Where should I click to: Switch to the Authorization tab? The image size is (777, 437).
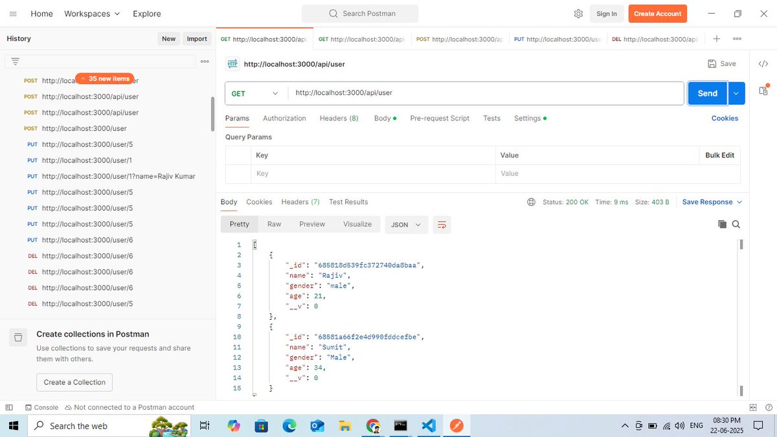(x=284, y=118)
